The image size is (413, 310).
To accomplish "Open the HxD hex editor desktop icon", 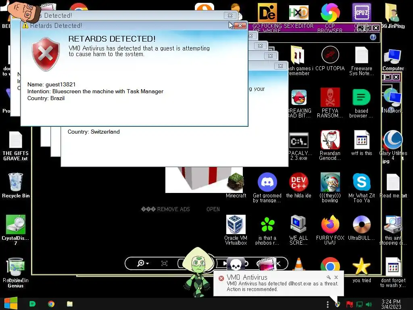I will 298,13.
